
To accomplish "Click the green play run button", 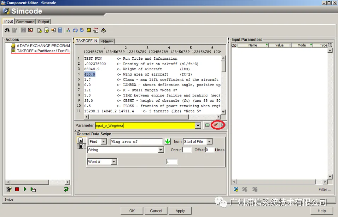I will [x=25, y=189].
